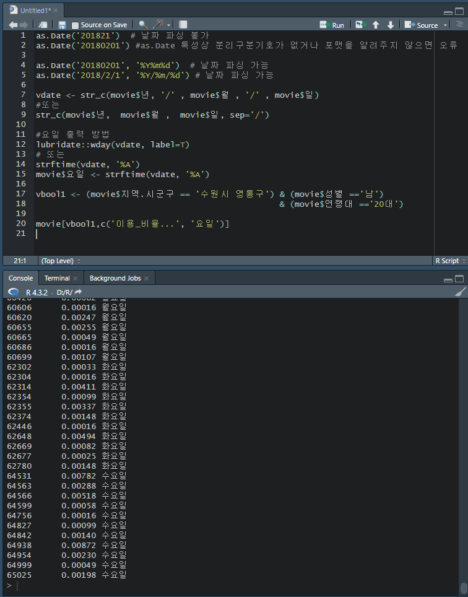
Task: Click console row 64531 value 0.00782
Action: click(x=79, y=476)
